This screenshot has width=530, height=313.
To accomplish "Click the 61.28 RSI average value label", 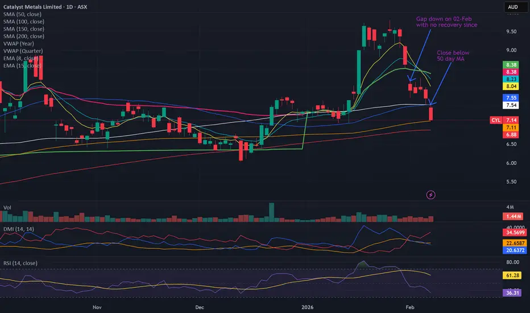I will point(512,275).
